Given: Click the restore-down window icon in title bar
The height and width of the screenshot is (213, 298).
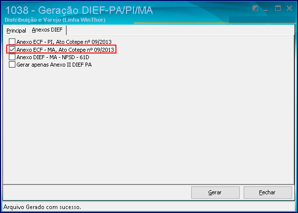Looking at the screenshot, I should tap(255, 8).
